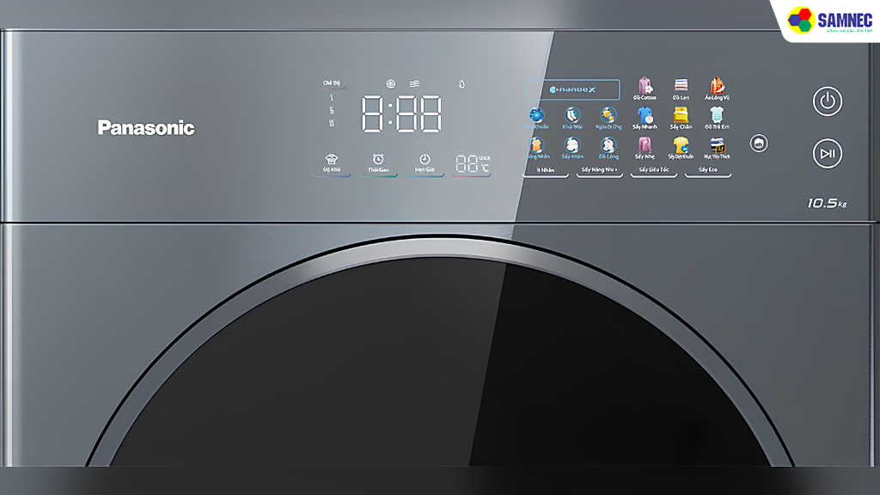
Task: Tap the bottom steam indicator under Chế Độ
Action: point(332,123)
